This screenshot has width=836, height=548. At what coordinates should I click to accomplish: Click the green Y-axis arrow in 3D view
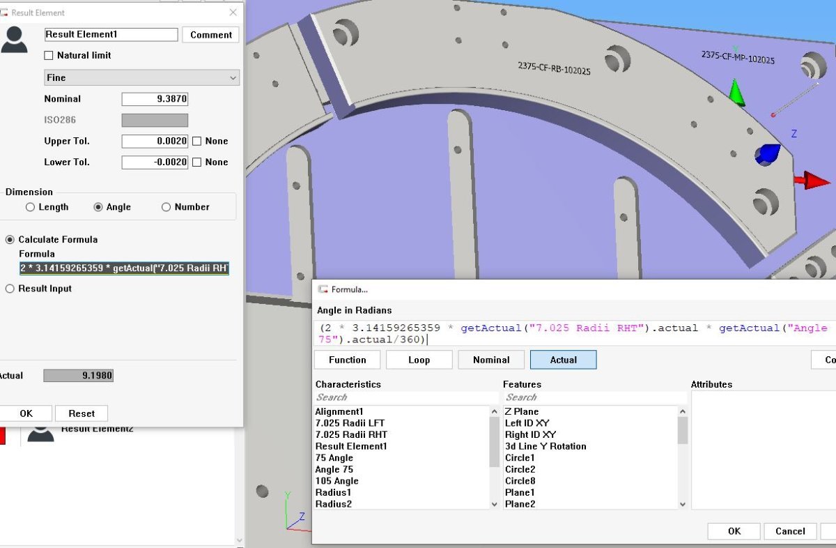pyautogui.click(x=736, y=93)
